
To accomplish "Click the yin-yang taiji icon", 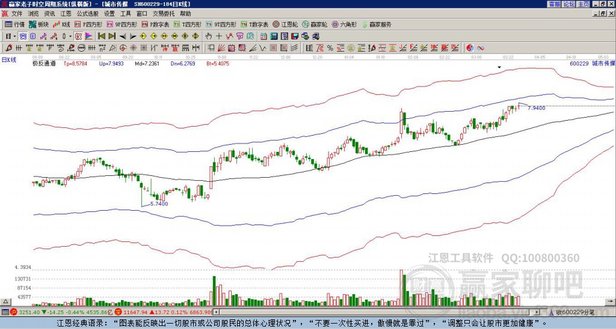I will tap(470, 48).
